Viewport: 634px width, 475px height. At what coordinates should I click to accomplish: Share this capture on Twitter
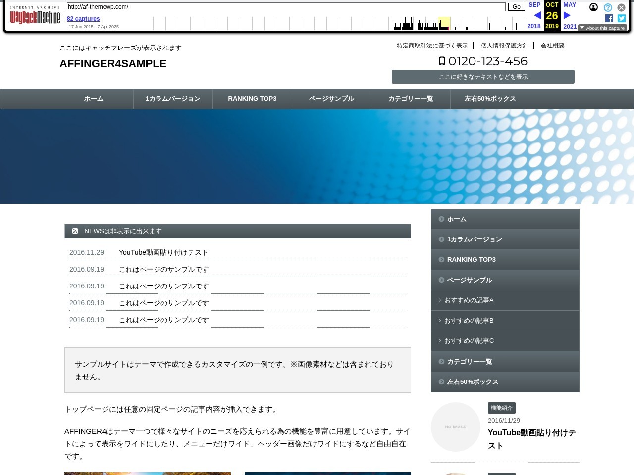[x=621, y=18]
